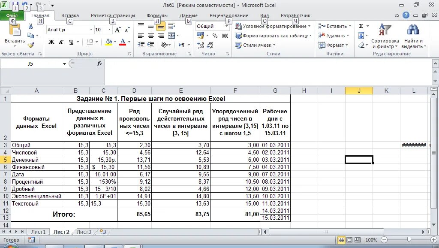Click zoom in plus button

click(x=434, y=240)
